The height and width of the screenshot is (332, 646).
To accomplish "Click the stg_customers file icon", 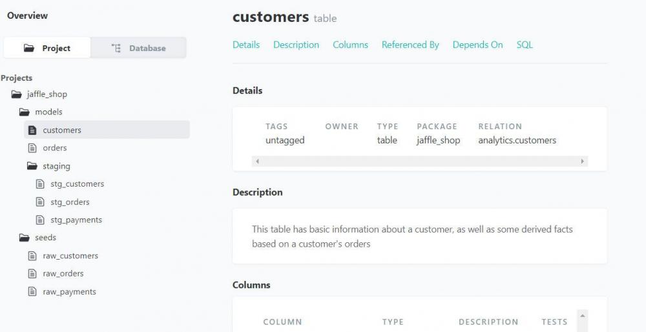I will click(40, 184).
